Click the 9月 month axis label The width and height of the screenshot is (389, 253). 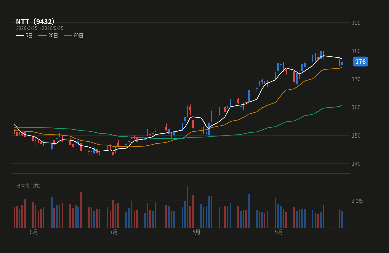click(279, 232)
